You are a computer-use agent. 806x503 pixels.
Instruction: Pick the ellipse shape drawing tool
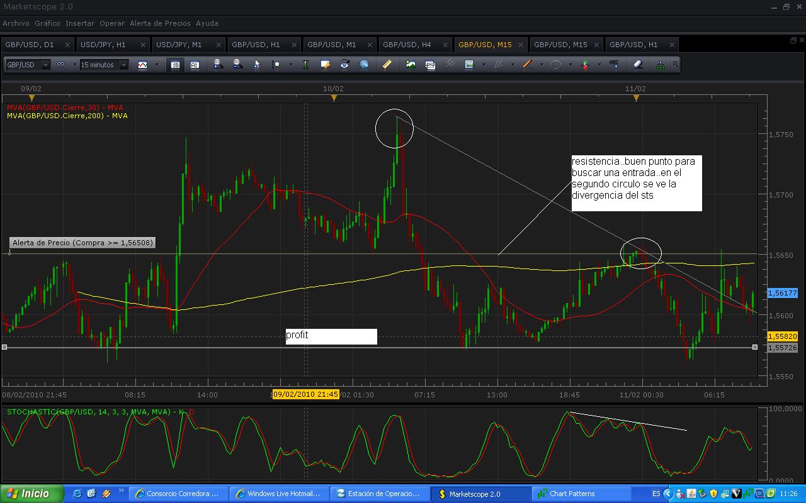click(556, 64)
